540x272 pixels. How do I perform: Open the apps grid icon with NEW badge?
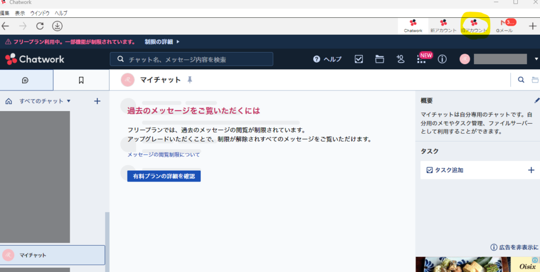pyautogui.click(x=421, y=59)
